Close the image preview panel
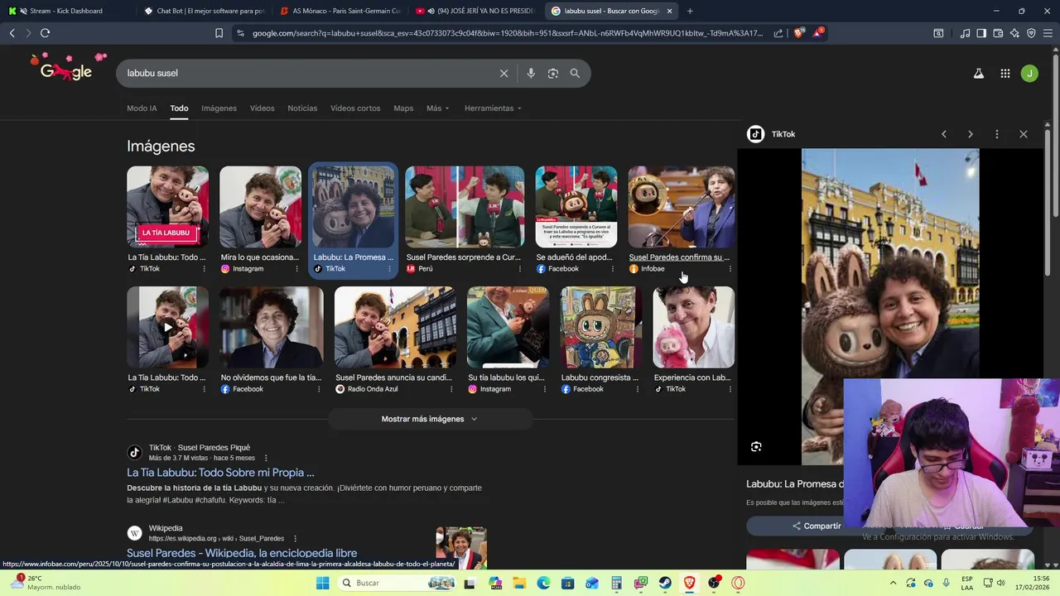 point(1024,134)
